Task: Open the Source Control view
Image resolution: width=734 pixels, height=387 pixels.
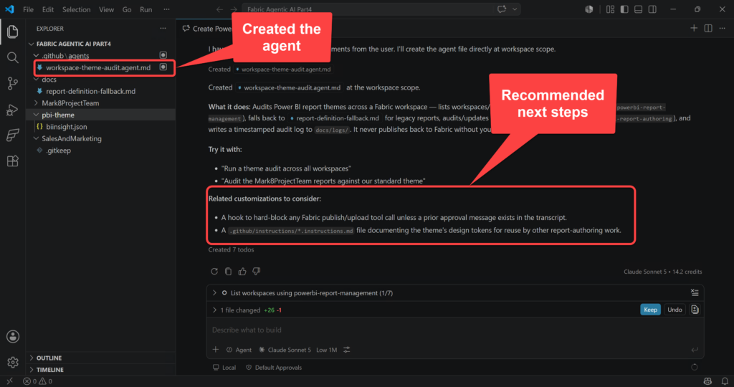Action: [13, 83]
